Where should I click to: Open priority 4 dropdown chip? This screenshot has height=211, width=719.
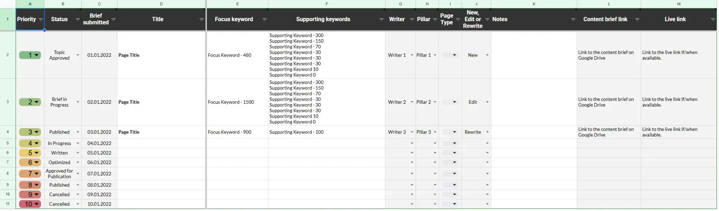click(30, 143)
